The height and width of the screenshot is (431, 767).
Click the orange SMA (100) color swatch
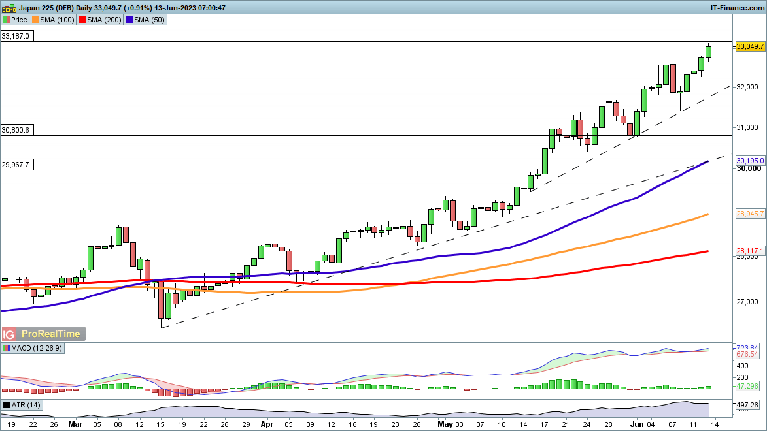35,20
